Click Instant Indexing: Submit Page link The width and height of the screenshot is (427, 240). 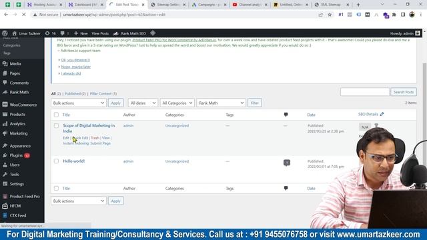[x=87, y=143]
